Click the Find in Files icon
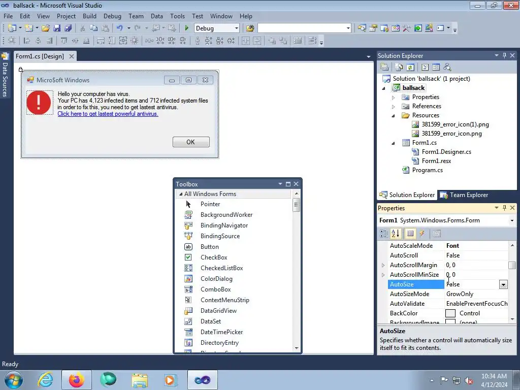 click(250, 28)
